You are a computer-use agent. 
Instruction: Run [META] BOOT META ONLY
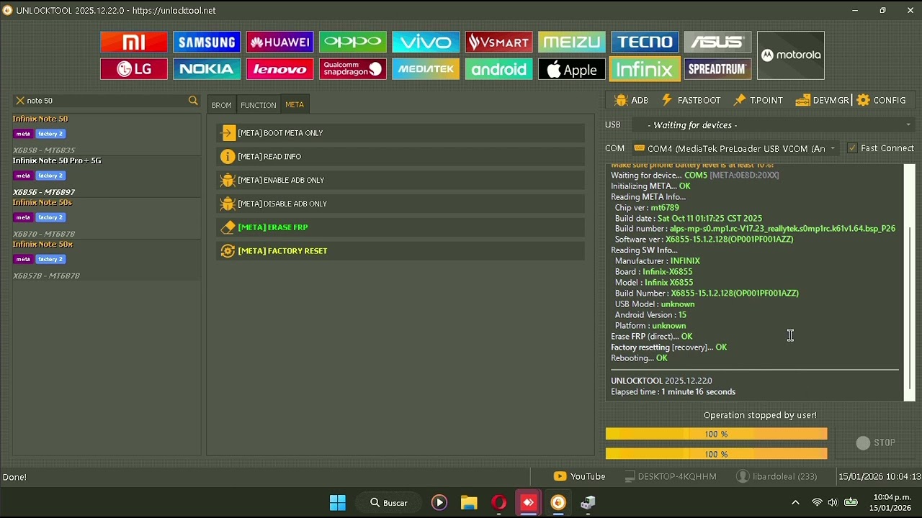click(400, 133)
